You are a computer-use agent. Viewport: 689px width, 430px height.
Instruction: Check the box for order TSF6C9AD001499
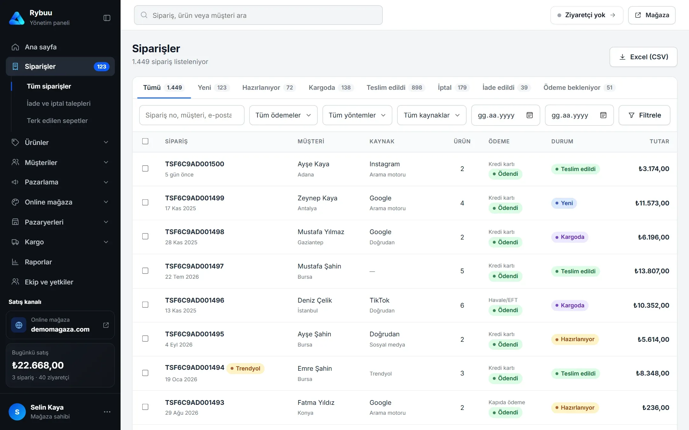(145, 203)
